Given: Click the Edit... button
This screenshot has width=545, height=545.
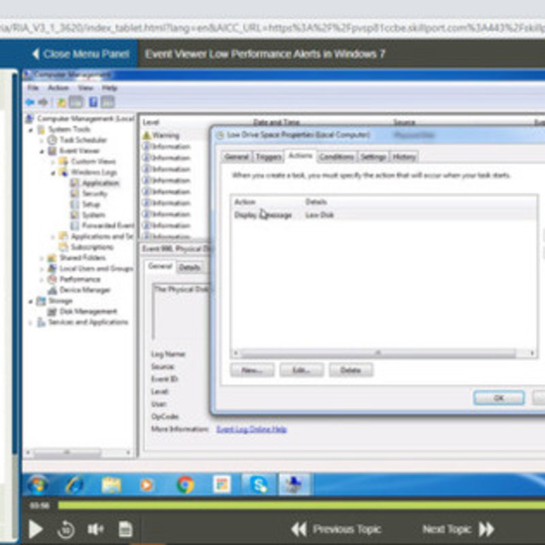Looking at the screenshot, I should tap(301, 370).
